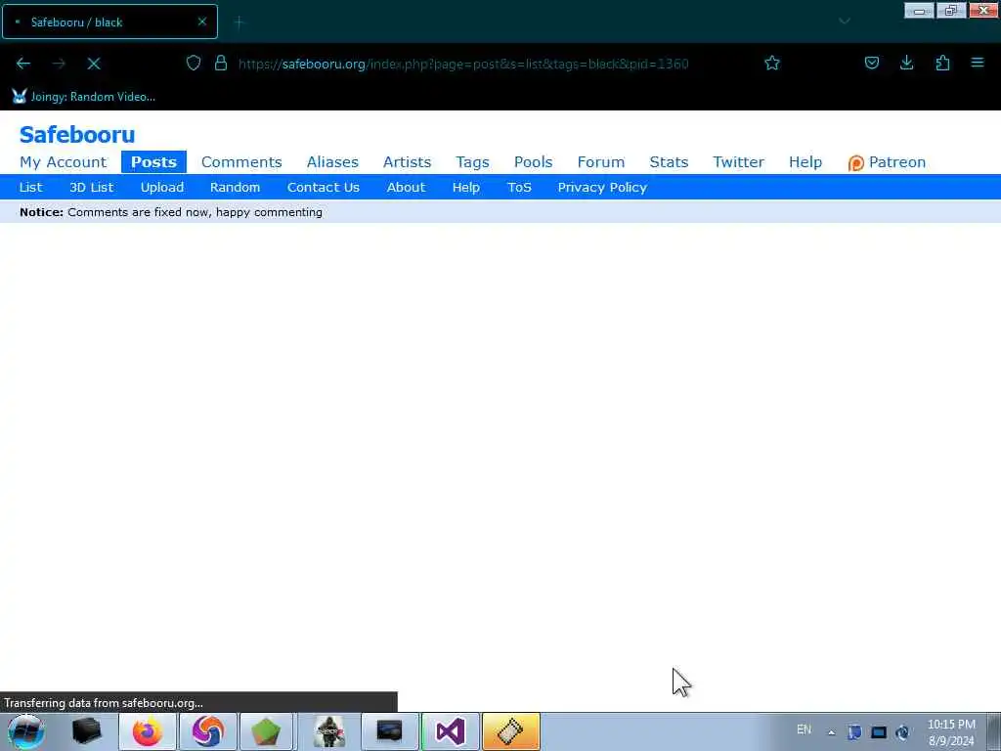List all tabs dropdown arrow
This screenshot has height=751, width=1001.
coord(845,22)
